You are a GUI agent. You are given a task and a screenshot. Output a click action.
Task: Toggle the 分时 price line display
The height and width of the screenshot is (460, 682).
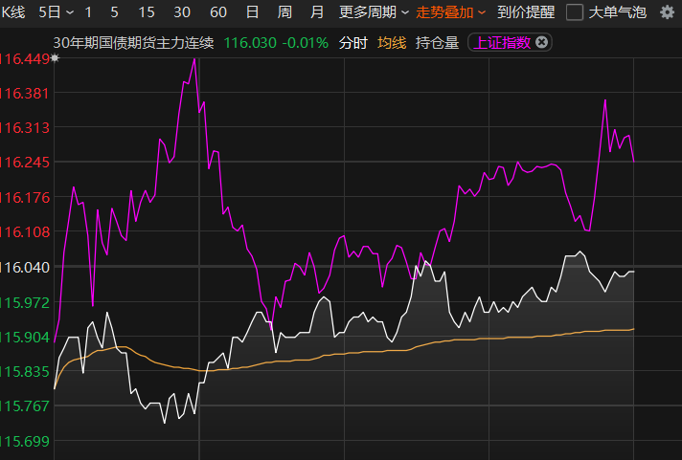pyautogui.click(x=352, y=42)
